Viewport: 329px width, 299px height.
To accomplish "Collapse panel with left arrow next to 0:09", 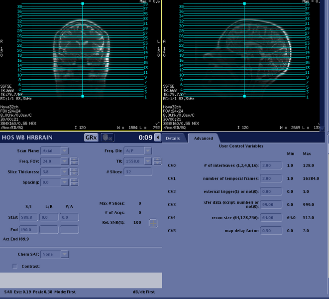I will pyautogui.click(x=158, y=138).
